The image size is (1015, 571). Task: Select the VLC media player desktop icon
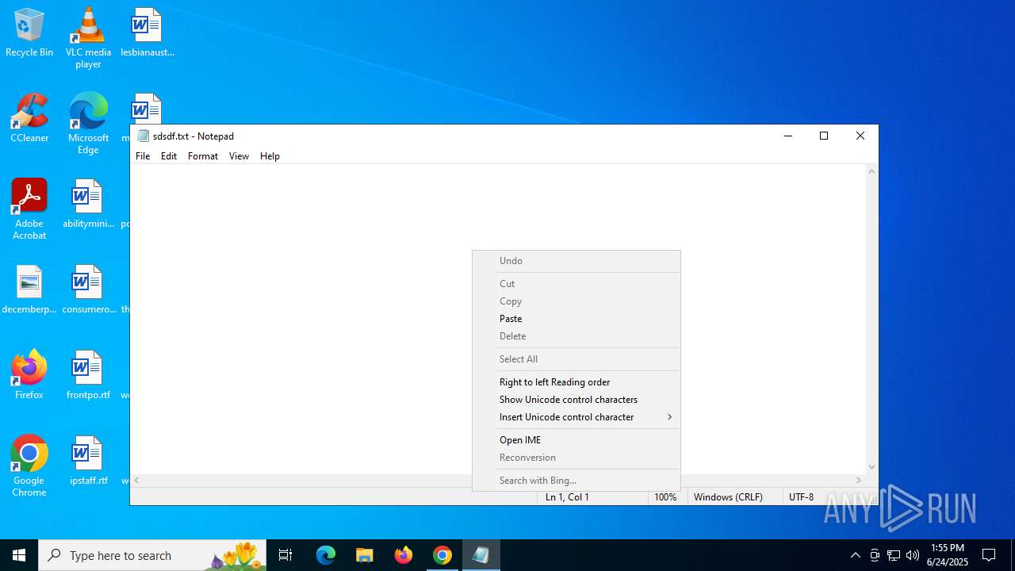pos(88,38)
